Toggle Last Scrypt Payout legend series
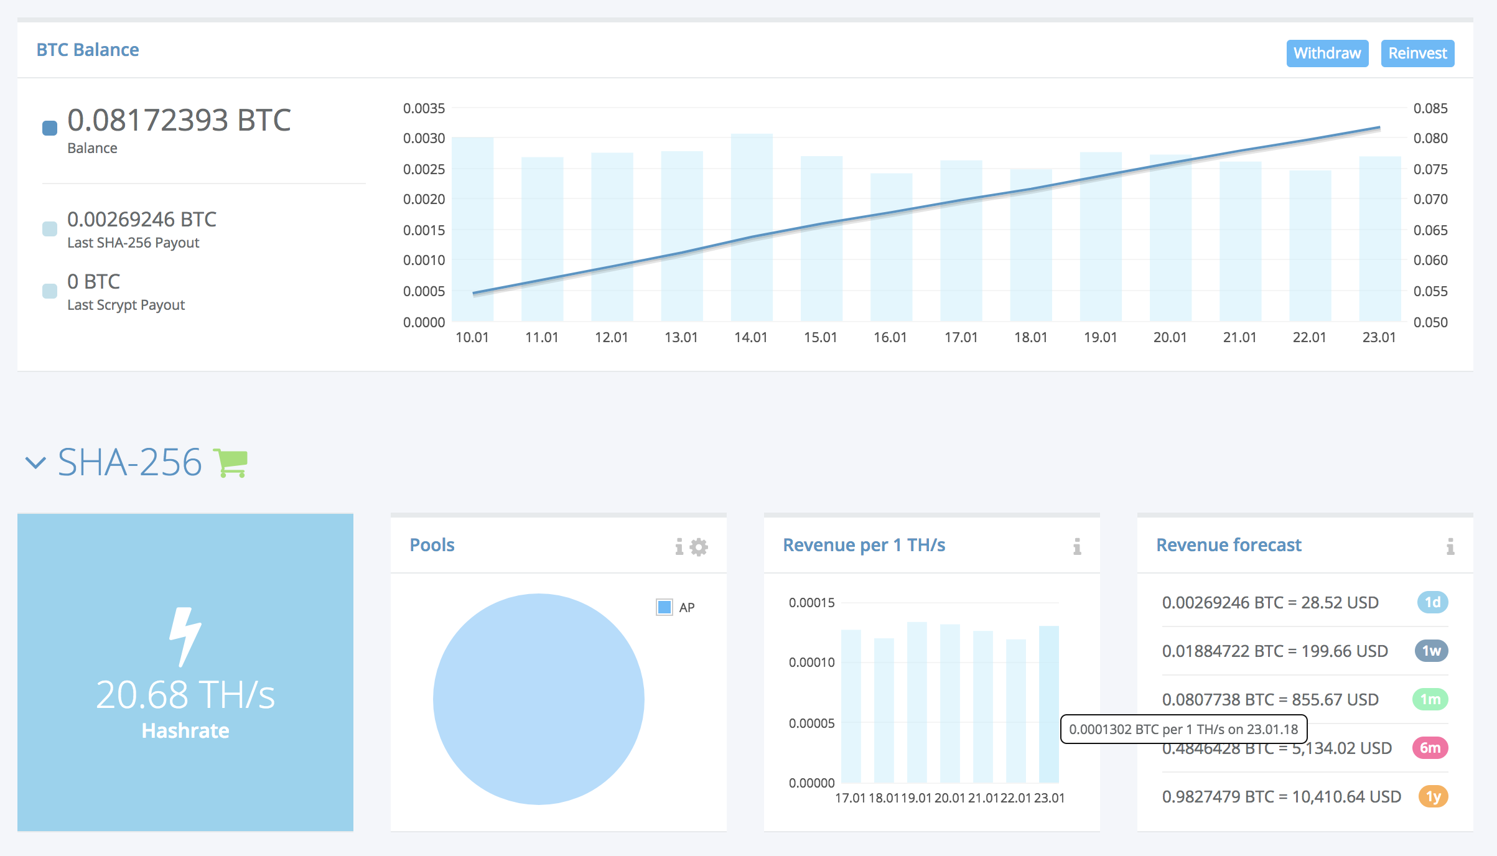1497x856 pixels. coord(50,291)
